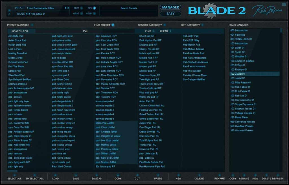The width and height of the screenshot is (289, 185).
Task: Toggle the HELP indicator
Action: click(x=94, y=14)
